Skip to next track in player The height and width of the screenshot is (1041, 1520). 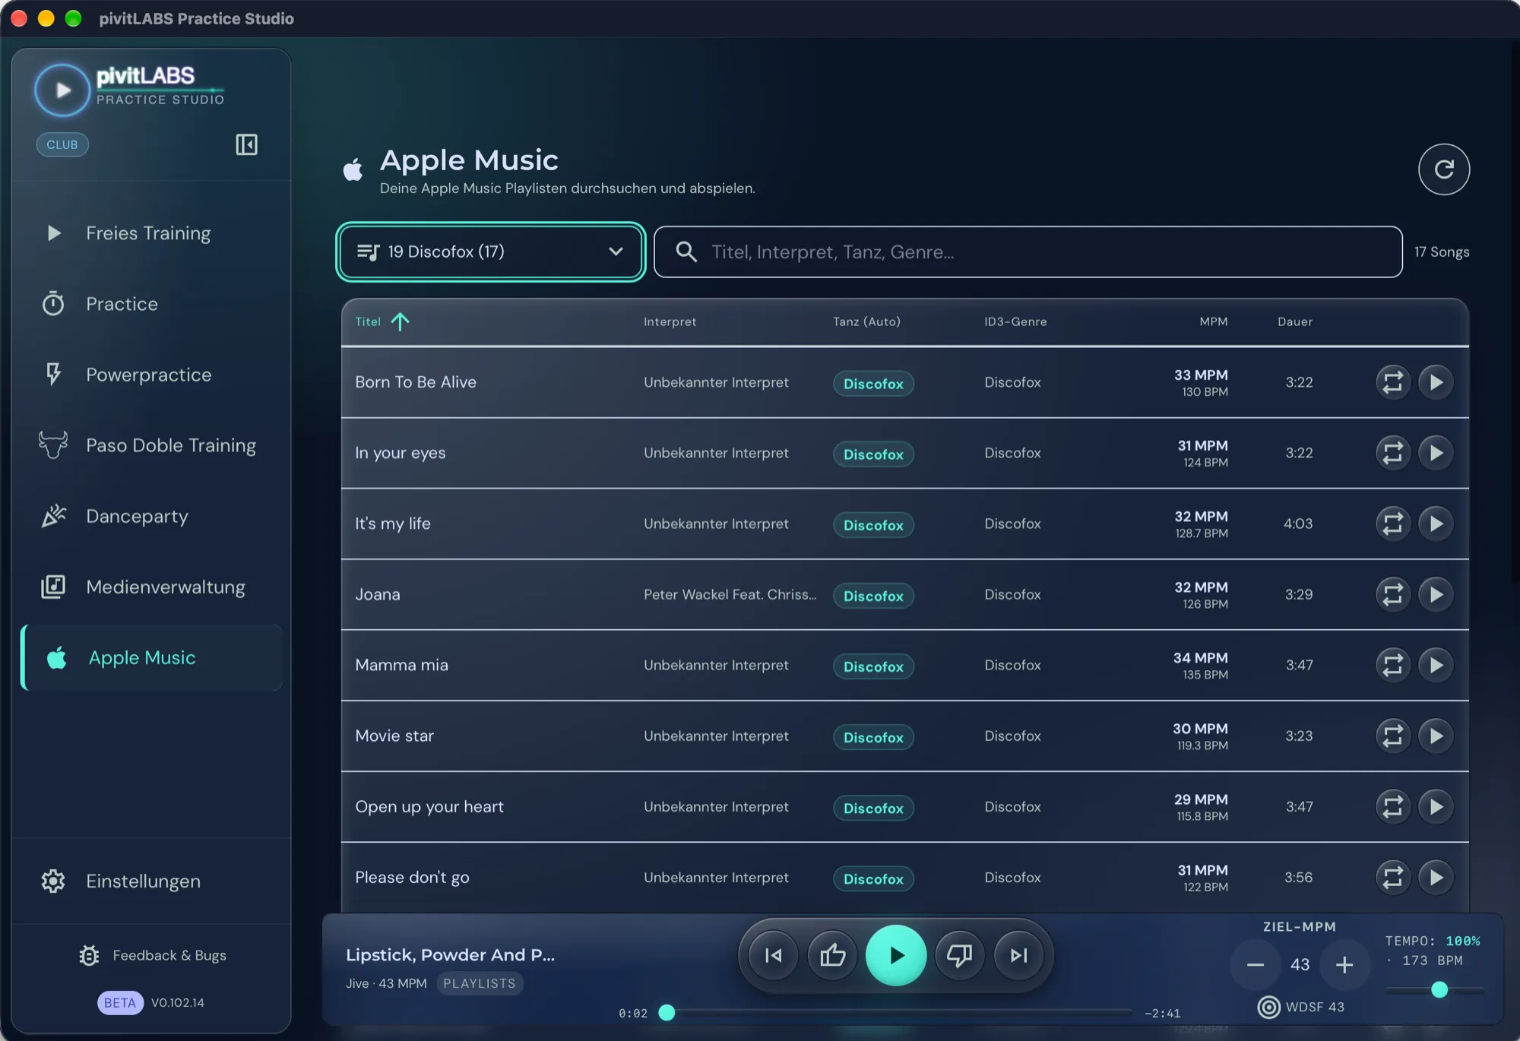[x=1018, y=955]
